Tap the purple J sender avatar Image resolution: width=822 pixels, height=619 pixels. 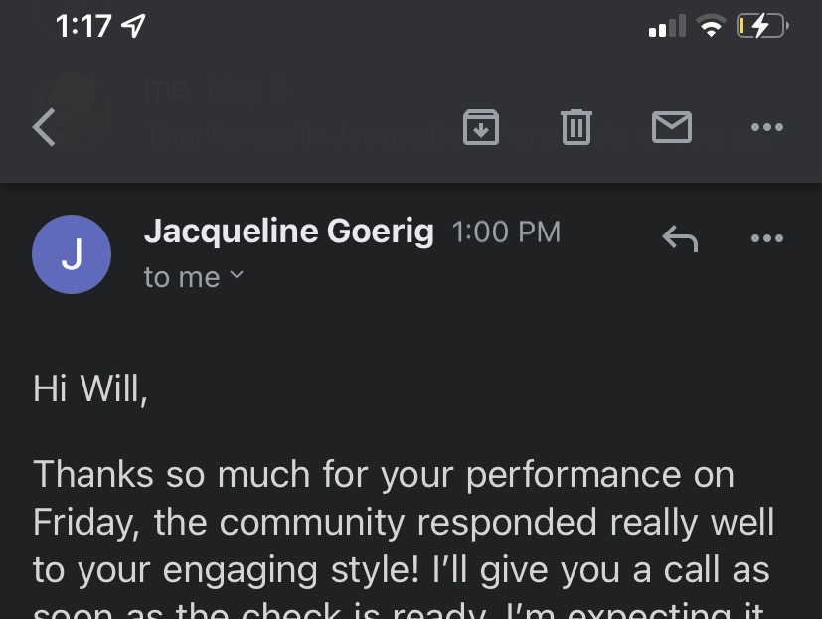click(x=72, y=254)
